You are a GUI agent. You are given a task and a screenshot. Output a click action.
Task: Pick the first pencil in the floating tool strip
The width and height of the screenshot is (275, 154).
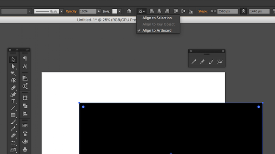[x=194, y=61]
